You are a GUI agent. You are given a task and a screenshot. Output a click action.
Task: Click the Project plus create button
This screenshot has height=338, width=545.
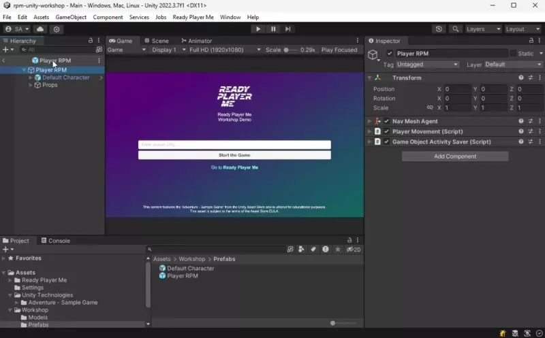coord(7,249)
